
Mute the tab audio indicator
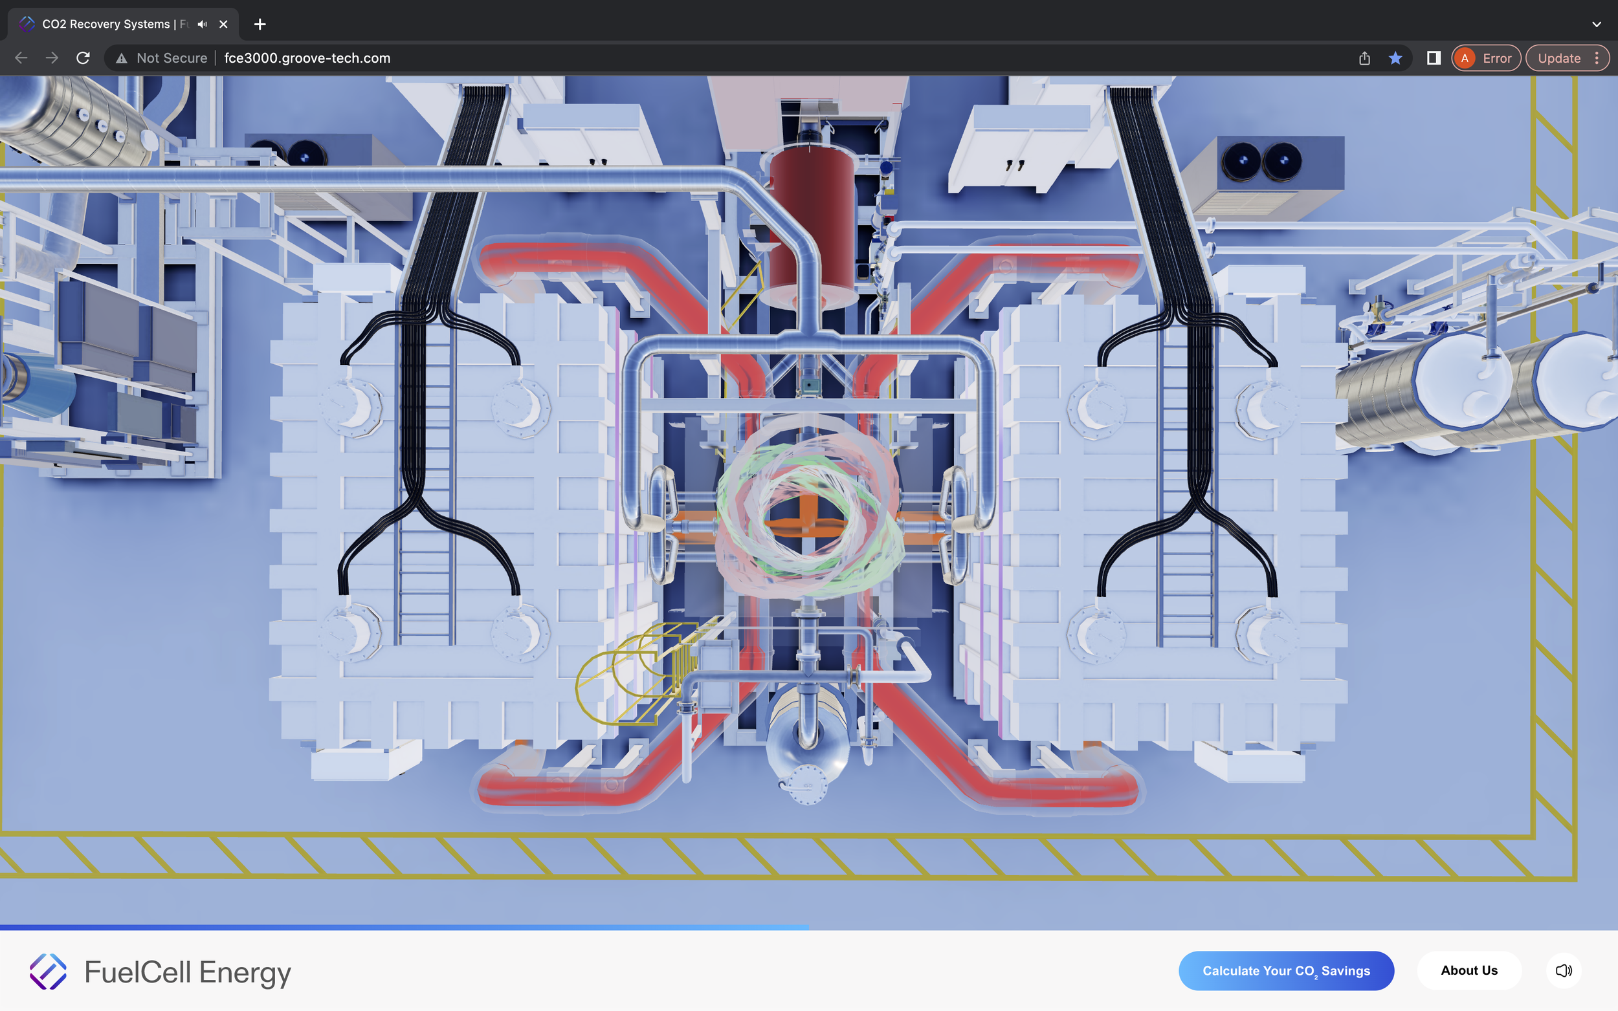point(202,24)
